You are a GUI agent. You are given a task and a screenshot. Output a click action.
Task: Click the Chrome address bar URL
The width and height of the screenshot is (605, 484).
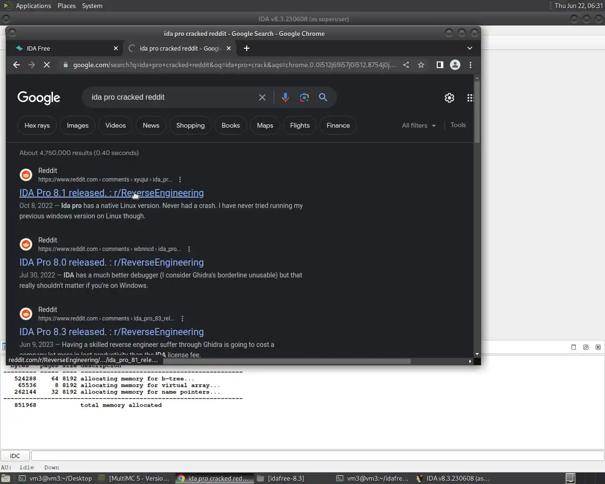pyautogui.click(x=234, y=65)
